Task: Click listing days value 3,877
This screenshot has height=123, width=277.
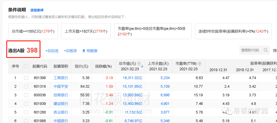Action: (x=165, y=112)
